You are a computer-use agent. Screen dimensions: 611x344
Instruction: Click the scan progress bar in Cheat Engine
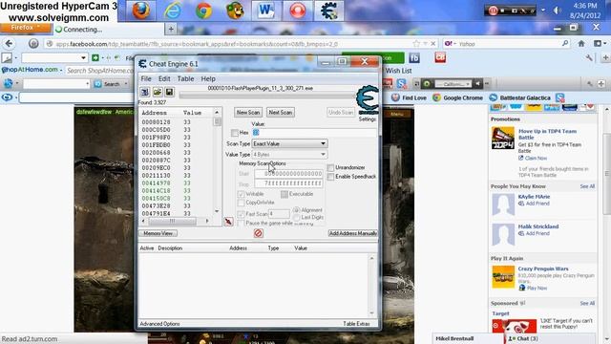(267, 96)
